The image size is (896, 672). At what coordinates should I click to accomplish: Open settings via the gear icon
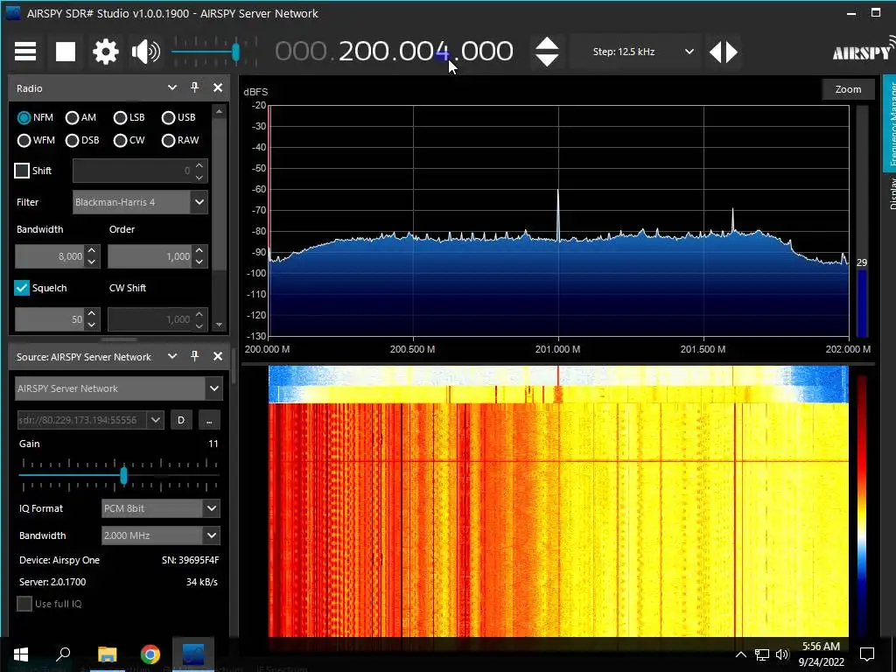tap(106, 52)
